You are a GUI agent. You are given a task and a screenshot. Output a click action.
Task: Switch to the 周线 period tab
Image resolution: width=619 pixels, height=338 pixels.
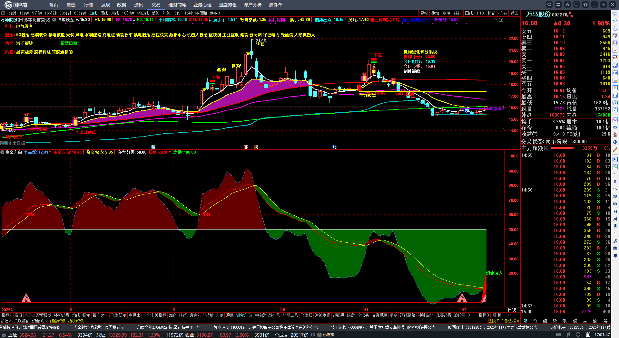pos(104,13)
